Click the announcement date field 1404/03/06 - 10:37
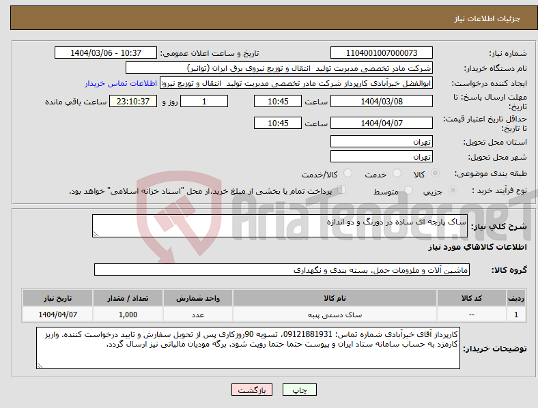 click(x=106, y=53)
